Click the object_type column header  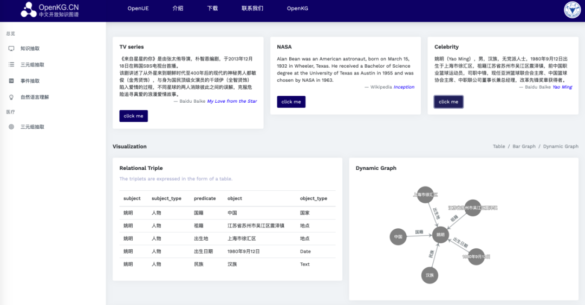coord(314,198)
